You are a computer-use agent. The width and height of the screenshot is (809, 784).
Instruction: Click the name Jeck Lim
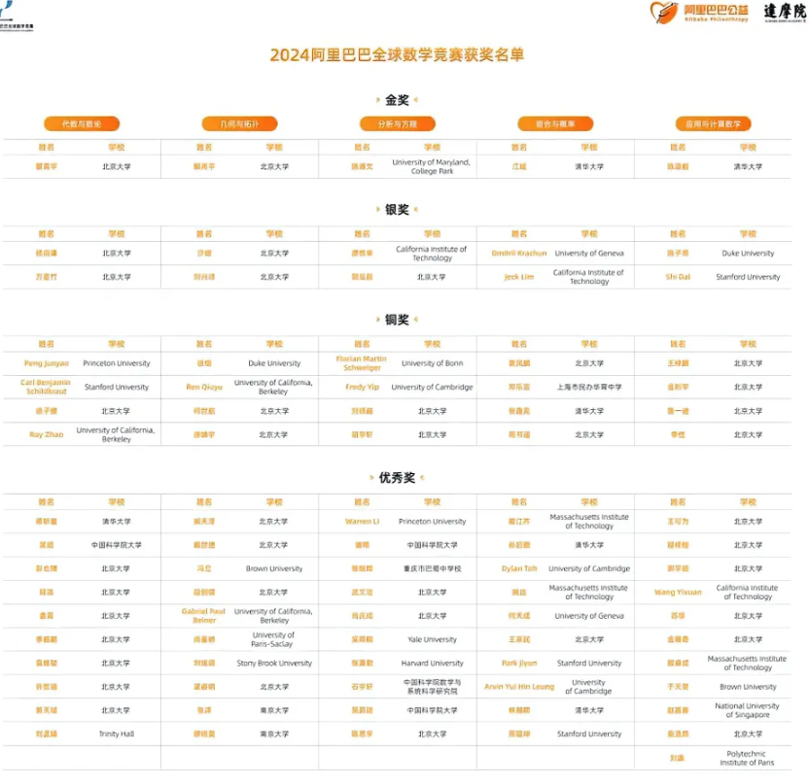pyautogui.click(x=519, y=277)
